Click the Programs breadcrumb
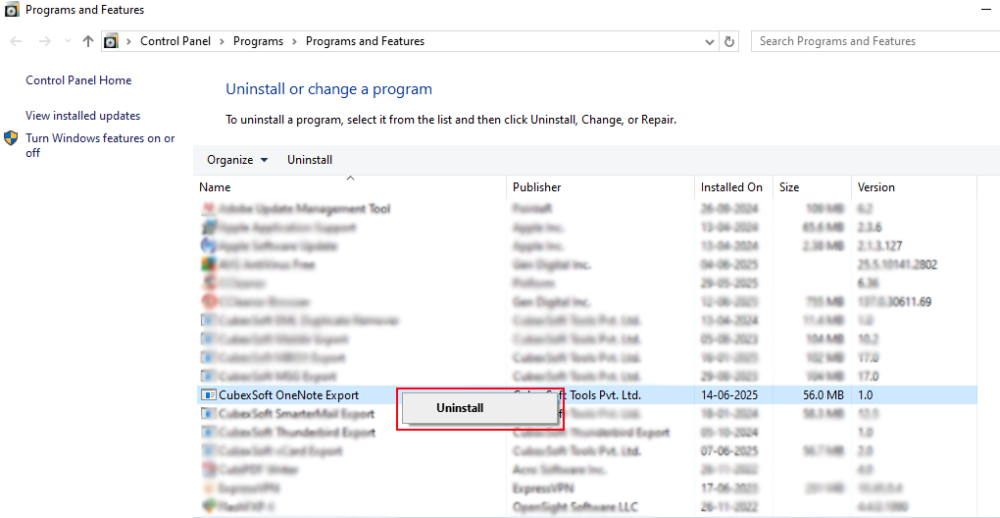Viewport: 1000px width, 518px height. (258, 41)
